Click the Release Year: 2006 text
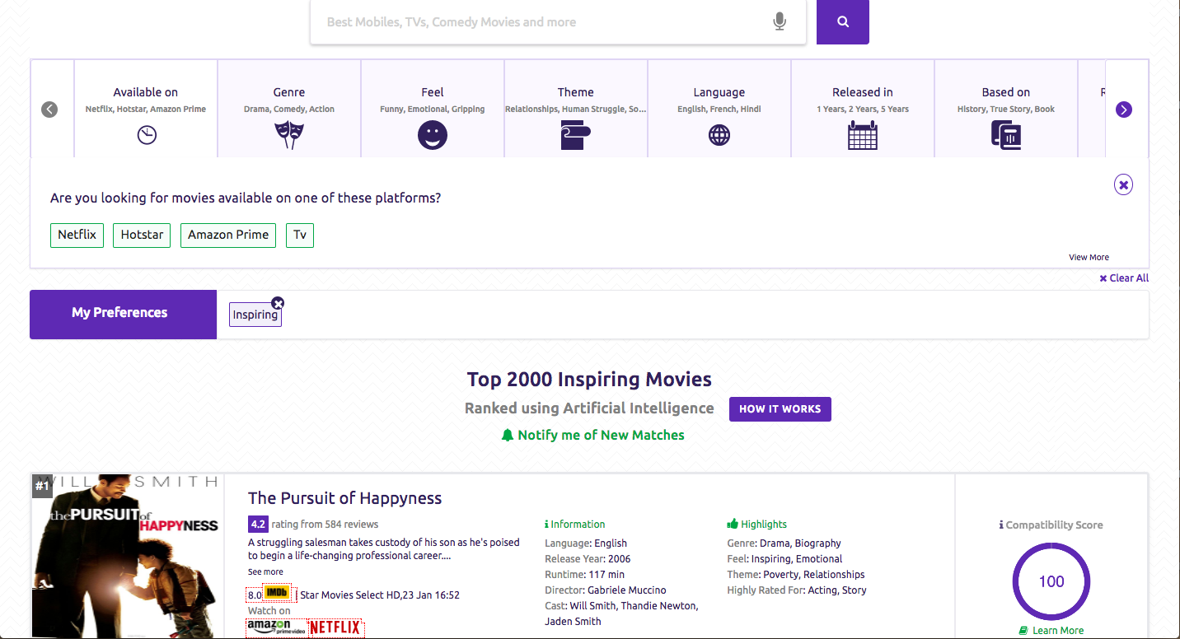1180x639 pixels. pos(588,559)
